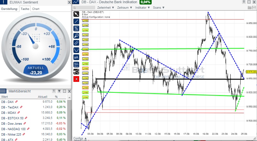Click the Marktübersicht vertical scrollbar thumb

pos(69,120)
